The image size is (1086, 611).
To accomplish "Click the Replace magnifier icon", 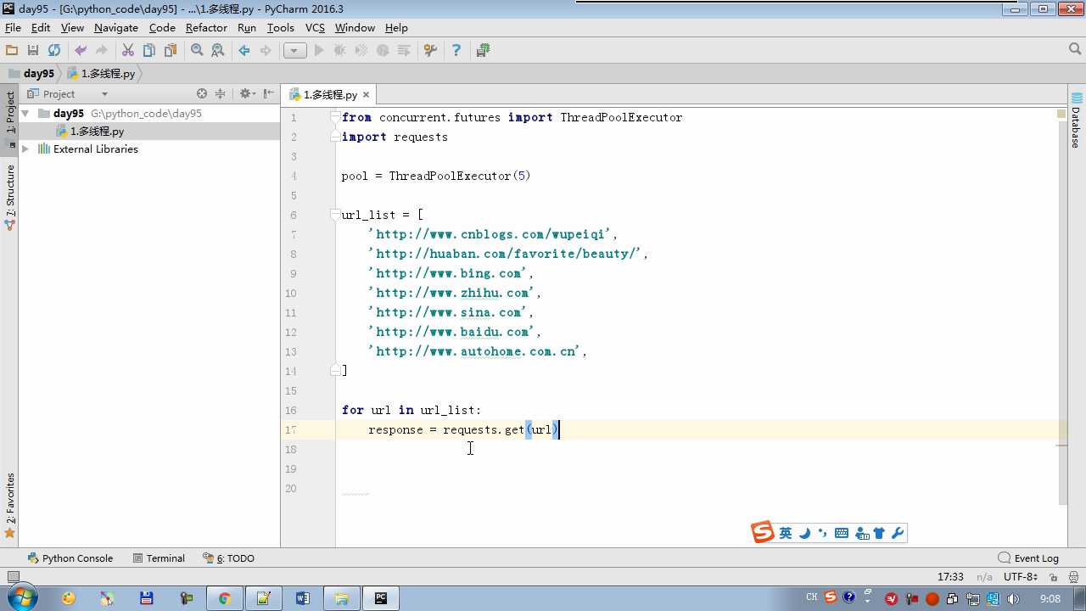I will [x=218, y=51].
